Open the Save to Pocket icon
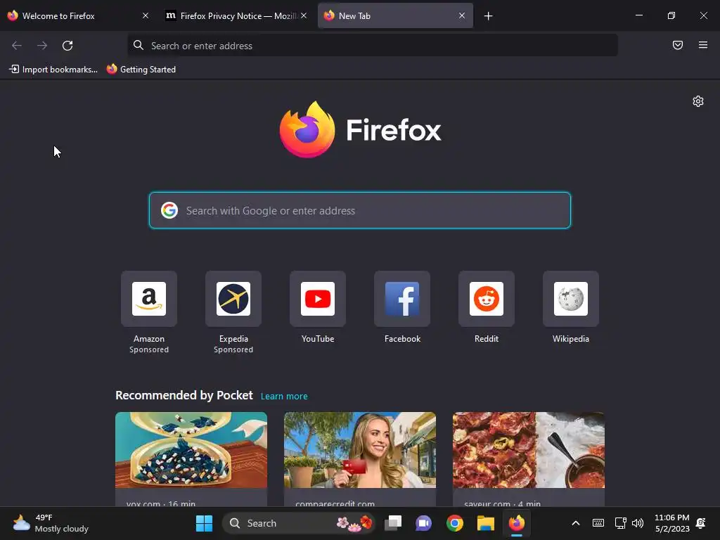This screenshot has width=720, height=540. tap(677, 45)
